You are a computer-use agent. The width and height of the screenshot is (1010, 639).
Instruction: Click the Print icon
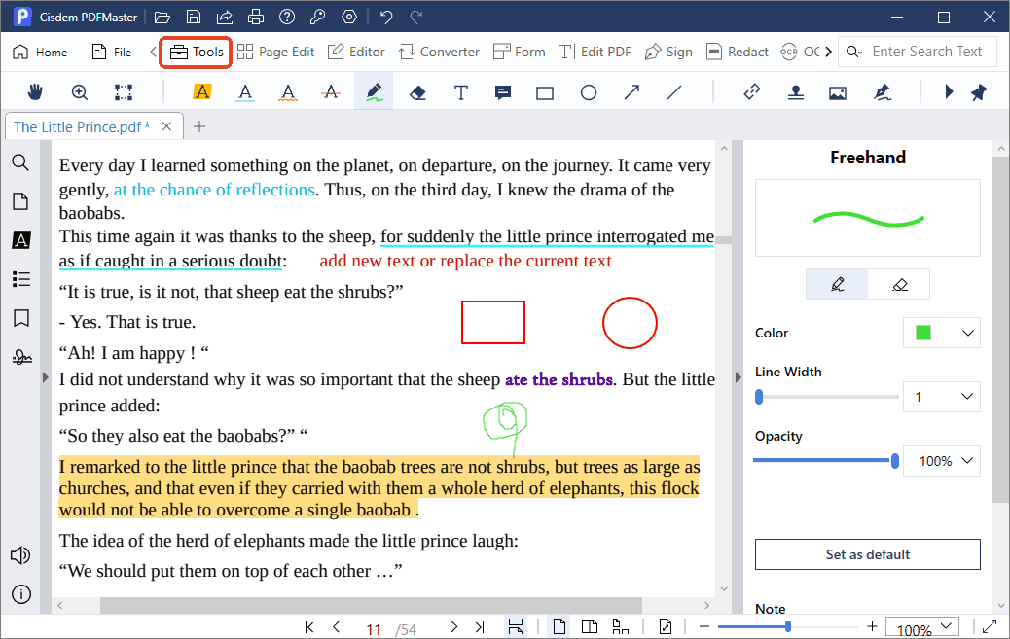point(256,17)
